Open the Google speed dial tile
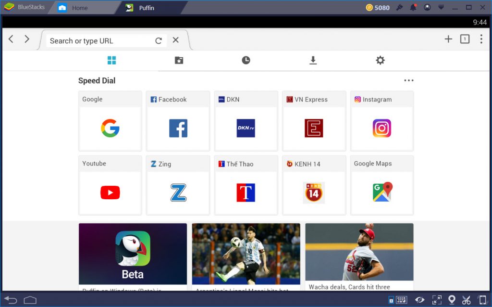Viewport: 492px width, 307px height. pyautogui.click(x=110, y=121)
